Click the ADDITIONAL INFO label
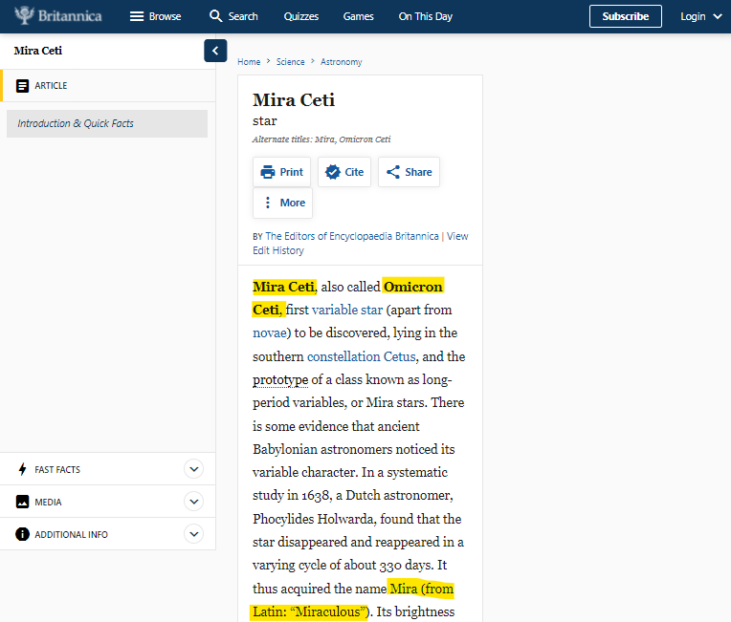Image resolution: width=731 pixels, height=622 pixels. point(72,534)
